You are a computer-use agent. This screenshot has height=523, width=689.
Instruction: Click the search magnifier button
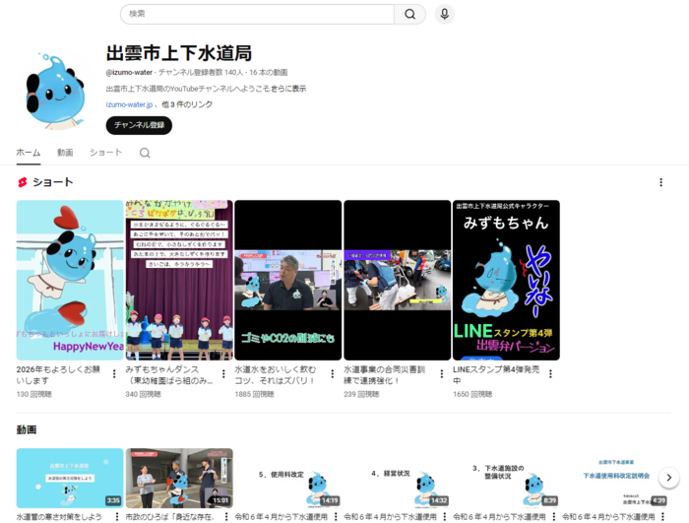click(409, 14)
